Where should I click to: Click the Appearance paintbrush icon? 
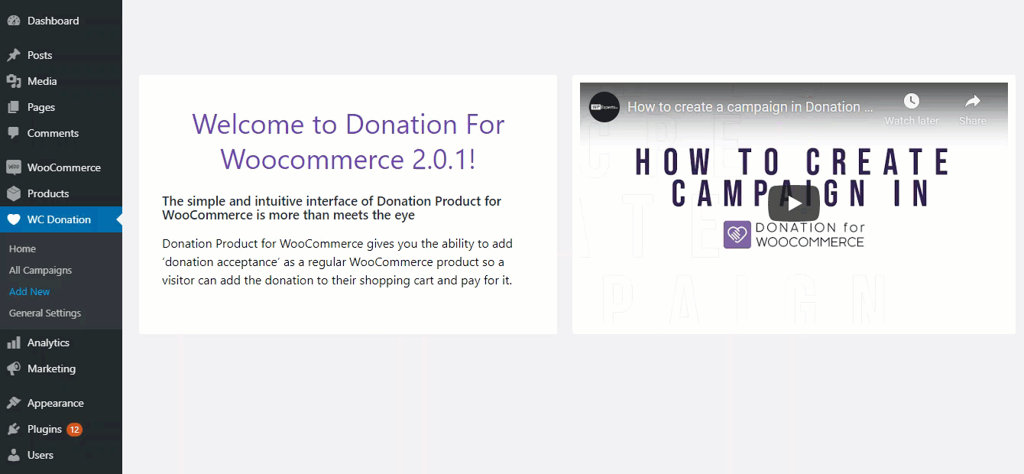coord(14,403)
